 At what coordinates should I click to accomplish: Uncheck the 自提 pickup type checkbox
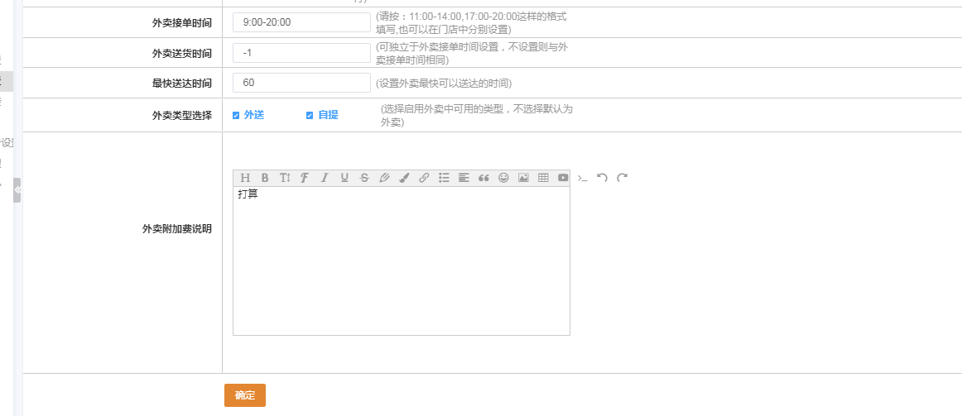[310, 115]
